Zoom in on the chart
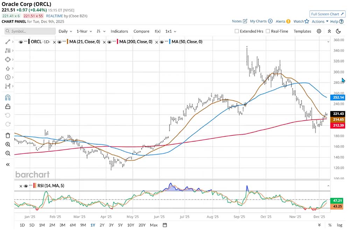350x234 pixels. coord(7,144)
